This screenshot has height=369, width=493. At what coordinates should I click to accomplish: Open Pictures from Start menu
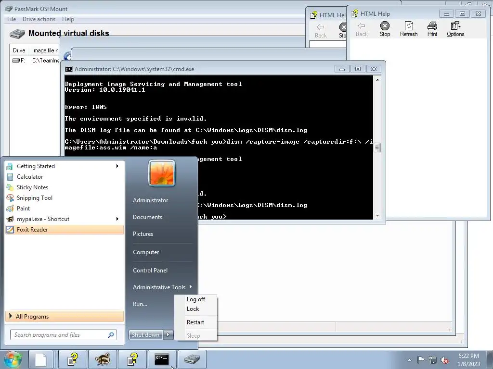143,234
